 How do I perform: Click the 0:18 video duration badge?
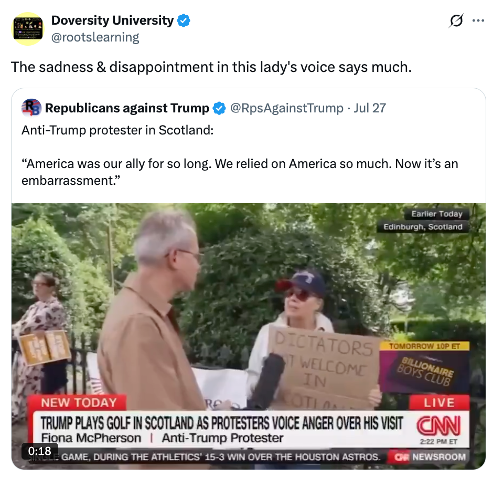click(40, 451)
